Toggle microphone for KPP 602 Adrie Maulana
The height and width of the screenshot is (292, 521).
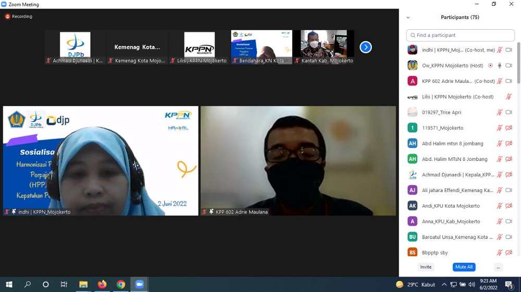(500, 81)
